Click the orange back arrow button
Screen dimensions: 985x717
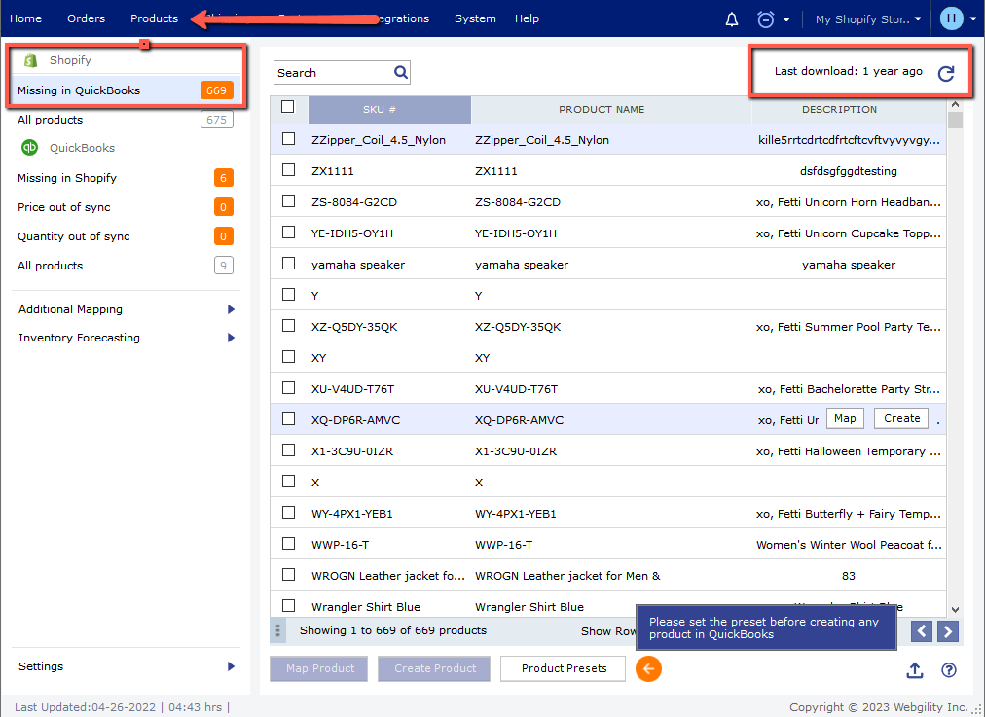[x=648, y=668]
